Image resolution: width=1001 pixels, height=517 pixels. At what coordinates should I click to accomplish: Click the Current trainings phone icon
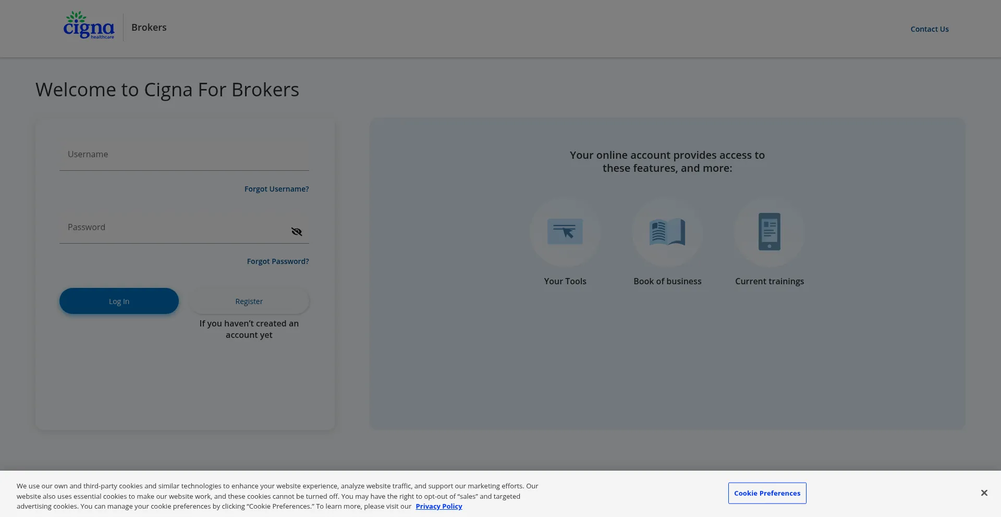point(770,232)
